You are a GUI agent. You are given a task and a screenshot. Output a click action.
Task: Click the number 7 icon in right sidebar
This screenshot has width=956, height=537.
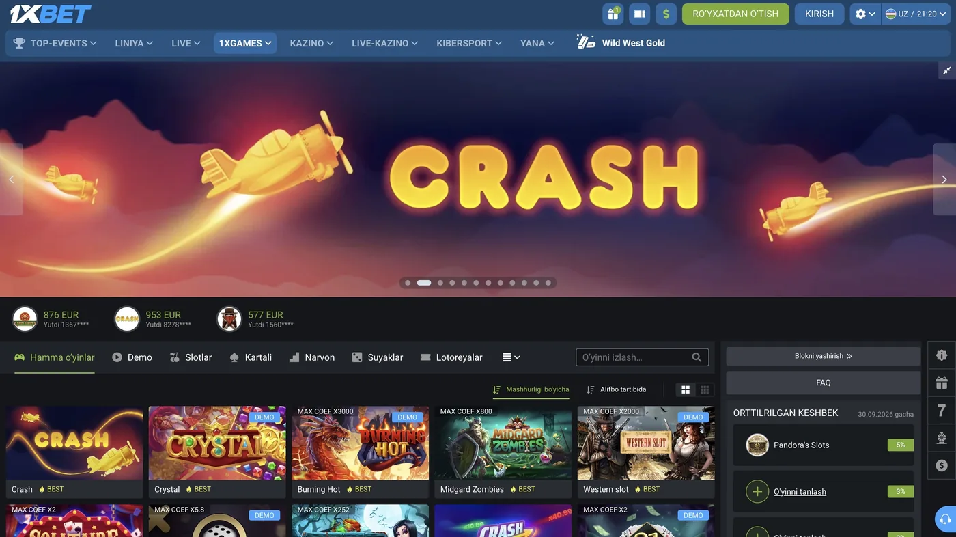(942, 411)
